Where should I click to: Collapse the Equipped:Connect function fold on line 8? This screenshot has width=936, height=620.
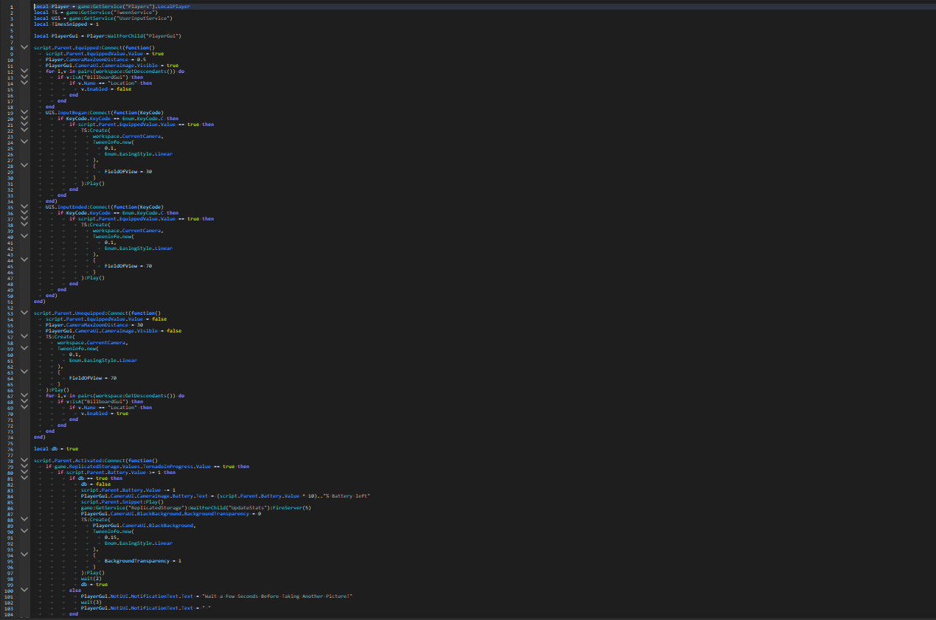click(x=24, y=47)
